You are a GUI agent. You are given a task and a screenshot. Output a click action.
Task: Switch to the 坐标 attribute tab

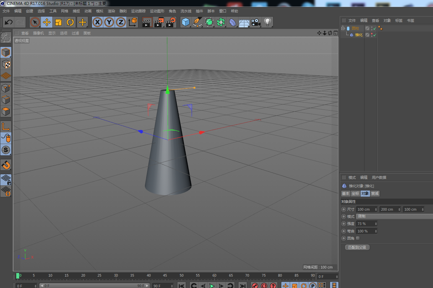[x=355, y=193]
